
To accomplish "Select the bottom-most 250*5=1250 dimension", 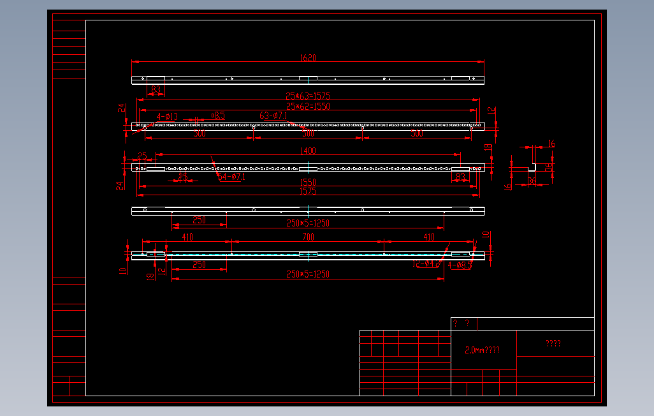I will pyautogui.click(x=309, y=274).
